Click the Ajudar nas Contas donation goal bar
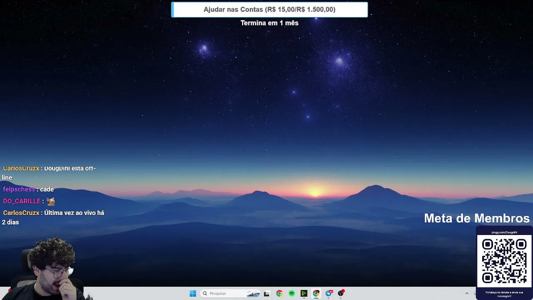 click(269, 10)
